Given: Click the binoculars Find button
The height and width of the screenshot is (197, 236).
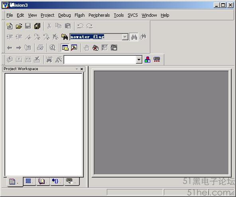Looking at the screenshot, I should point(134,37).
